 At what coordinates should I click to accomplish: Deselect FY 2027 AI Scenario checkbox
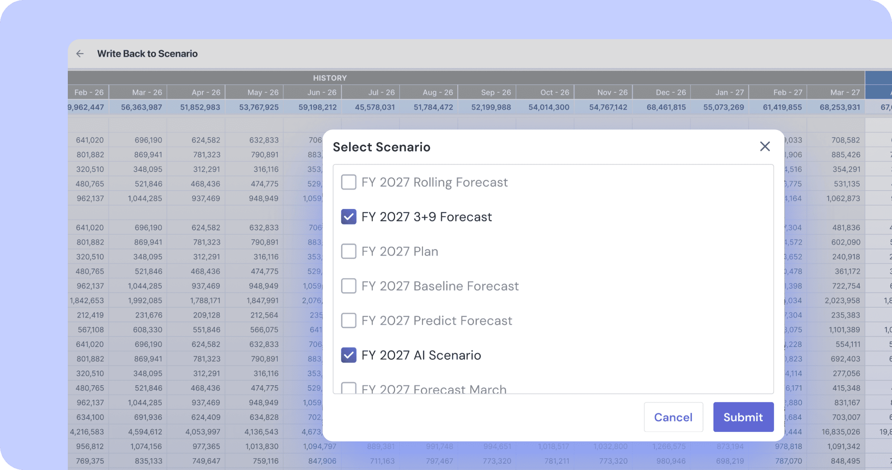point(348,355)
